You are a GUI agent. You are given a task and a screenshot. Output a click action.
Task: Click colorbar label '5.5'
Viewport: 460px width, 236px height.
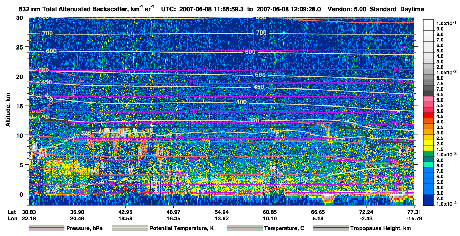[439, 105]
